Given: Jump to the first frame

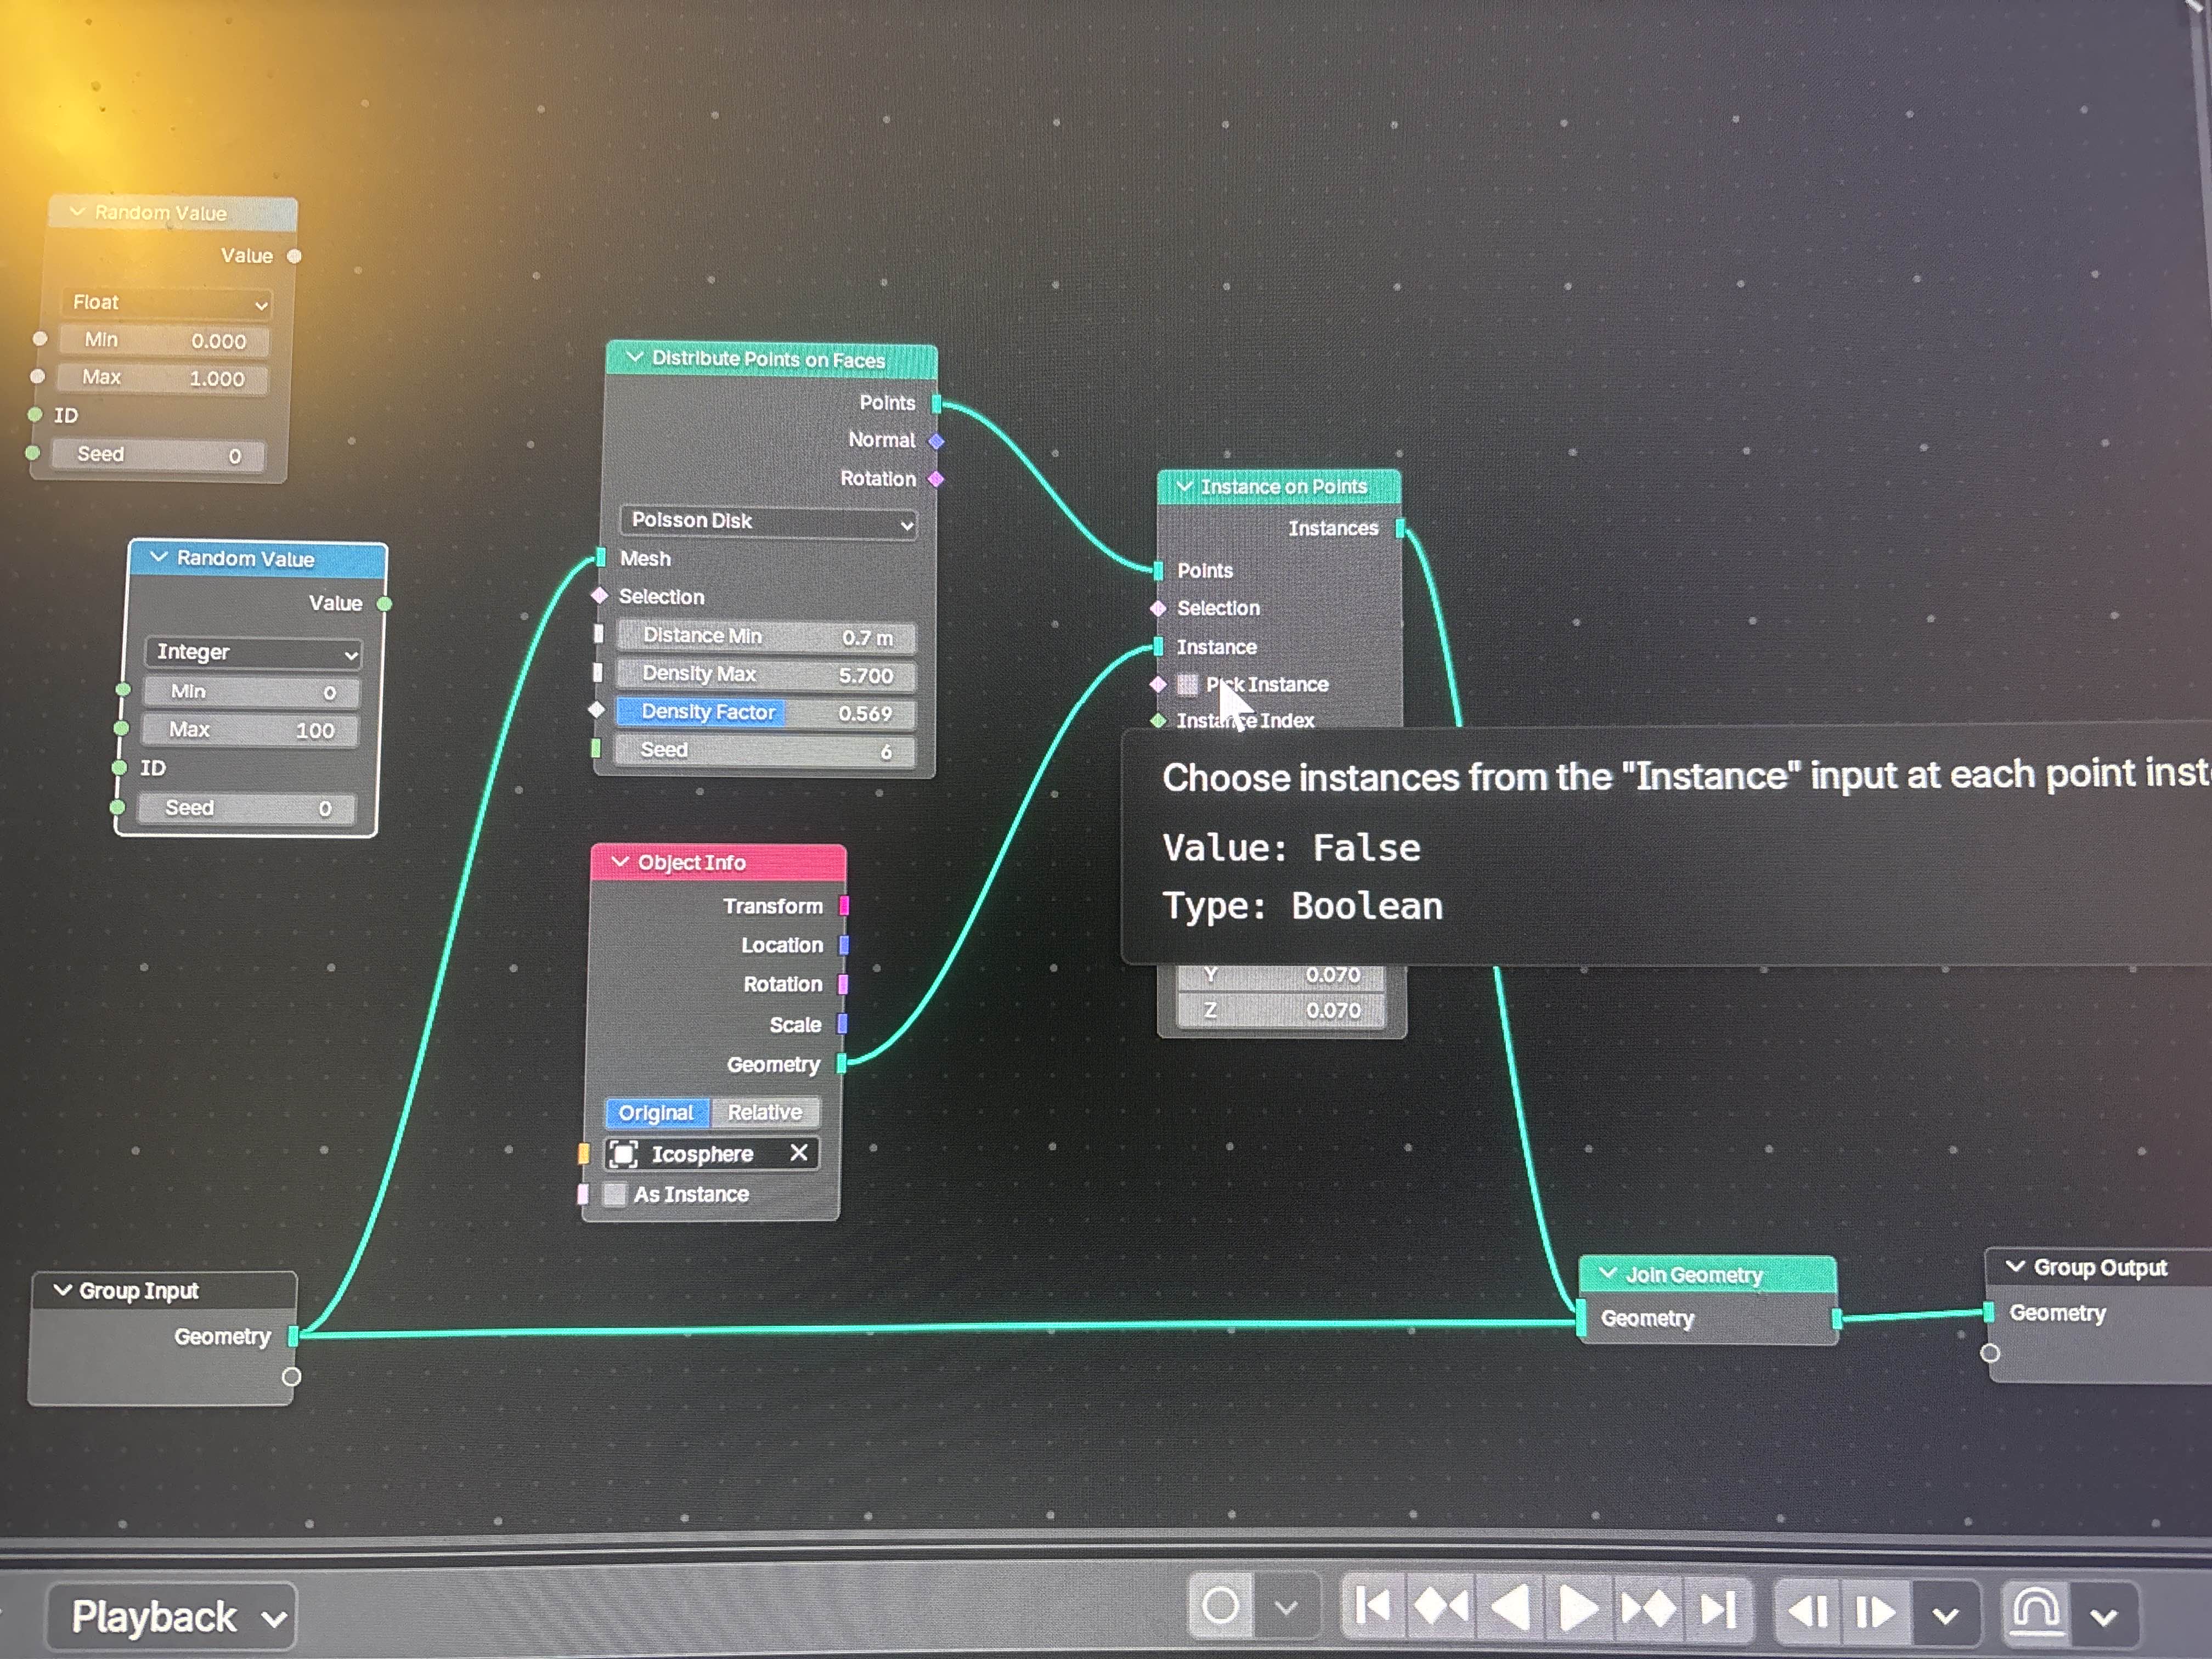Looking at the screenshot, I should (x=1373, y=1610).
